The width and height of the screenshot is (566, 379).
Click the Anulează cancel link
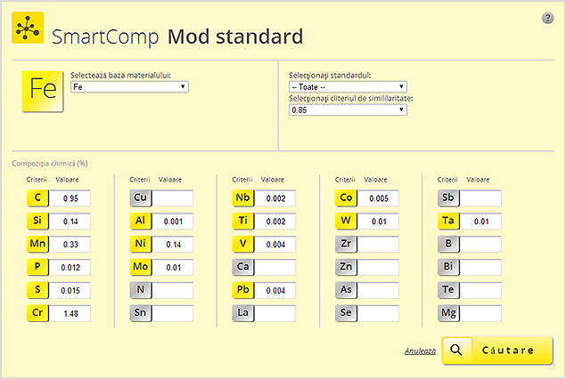(x=420, y=351)
